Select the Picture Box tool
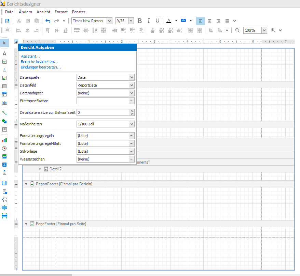300x276 pixels. pos(4,78)
